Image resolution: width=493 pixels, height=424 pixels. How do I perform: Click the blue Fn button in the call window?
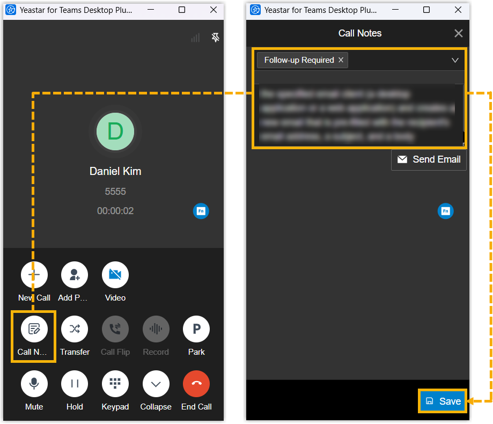pyautogui.click(x=201, y=211)
